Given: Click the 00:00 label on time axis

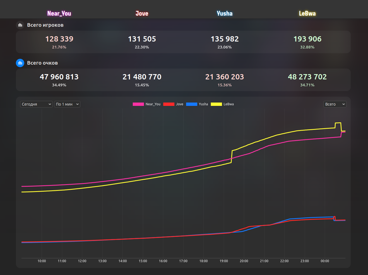Looking at the screenshot, I should pos(325,261).
